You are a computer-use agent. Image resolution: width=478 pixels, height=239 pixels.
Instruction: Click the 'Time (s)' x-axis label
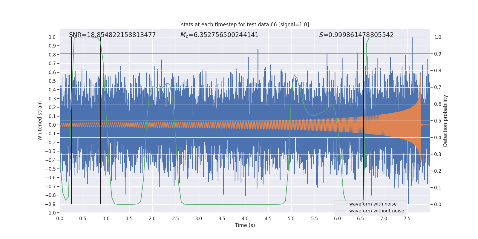(245, 225)
